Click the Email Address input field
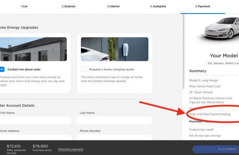 36,137
